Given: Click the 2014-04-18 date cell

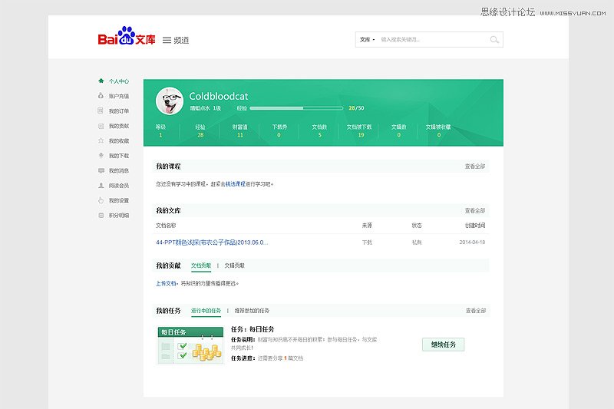Looking at the screenshot, I should click(472, 242).
